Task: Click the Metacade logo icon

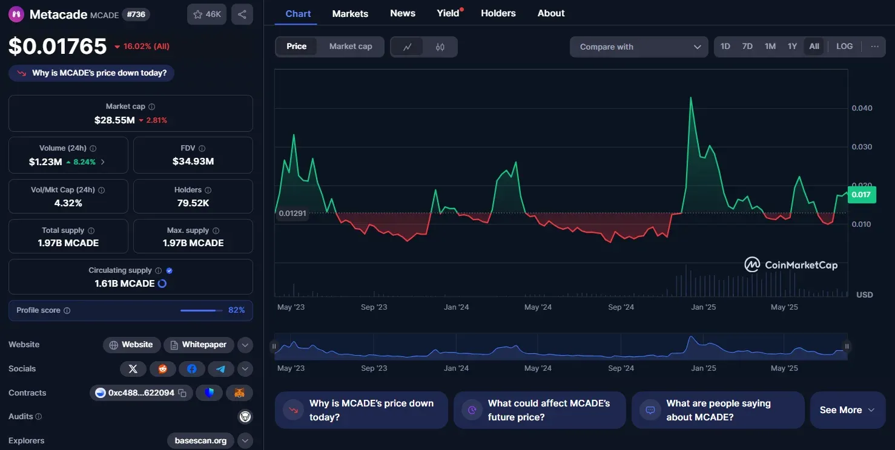Action: coord(16,15)
